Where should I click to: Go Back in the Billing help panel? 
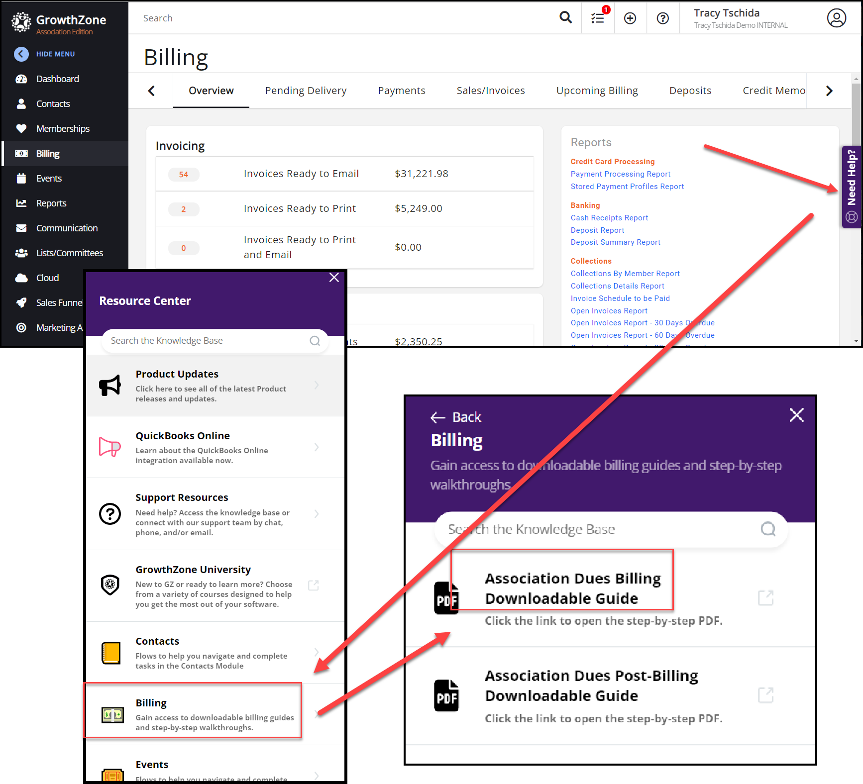pos(456,417)
